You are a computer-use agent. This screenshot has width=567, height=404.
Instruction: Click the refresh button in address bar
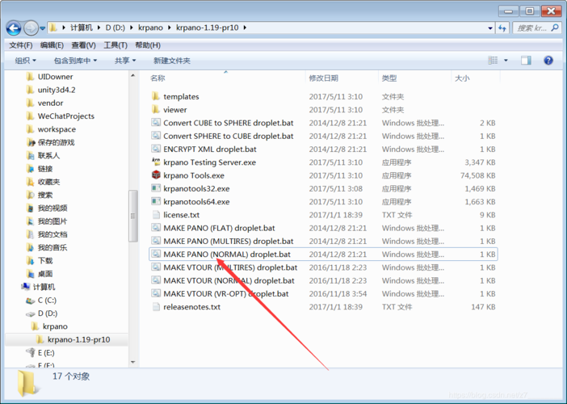502,27
